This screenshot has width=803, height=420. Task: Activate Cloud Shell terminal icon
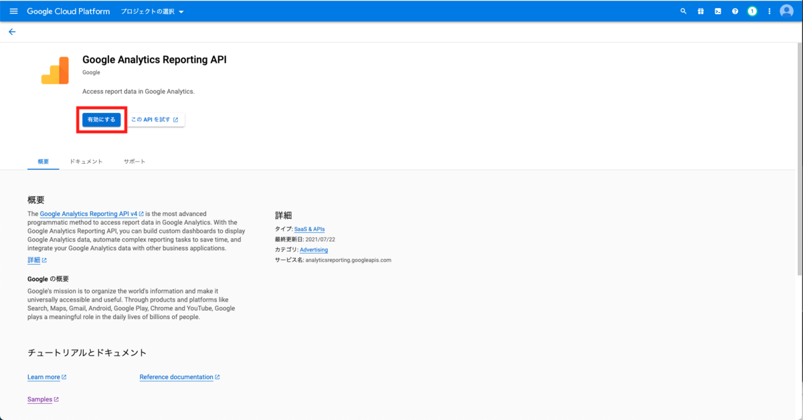[x=718, y=11]
